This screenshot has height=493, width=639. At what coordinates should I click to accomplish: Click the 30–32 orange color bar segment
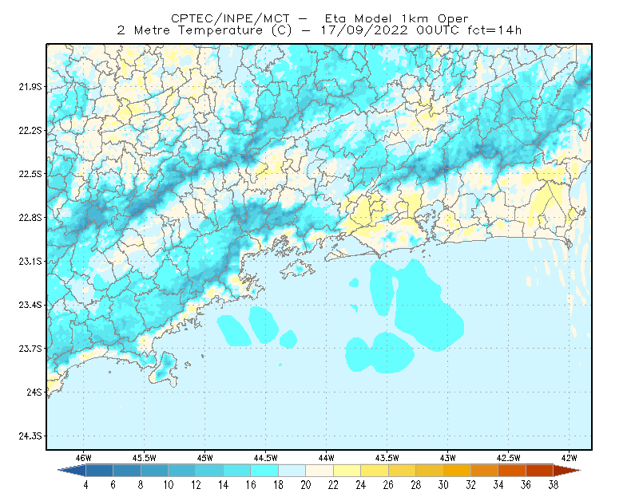click(457, 471)
